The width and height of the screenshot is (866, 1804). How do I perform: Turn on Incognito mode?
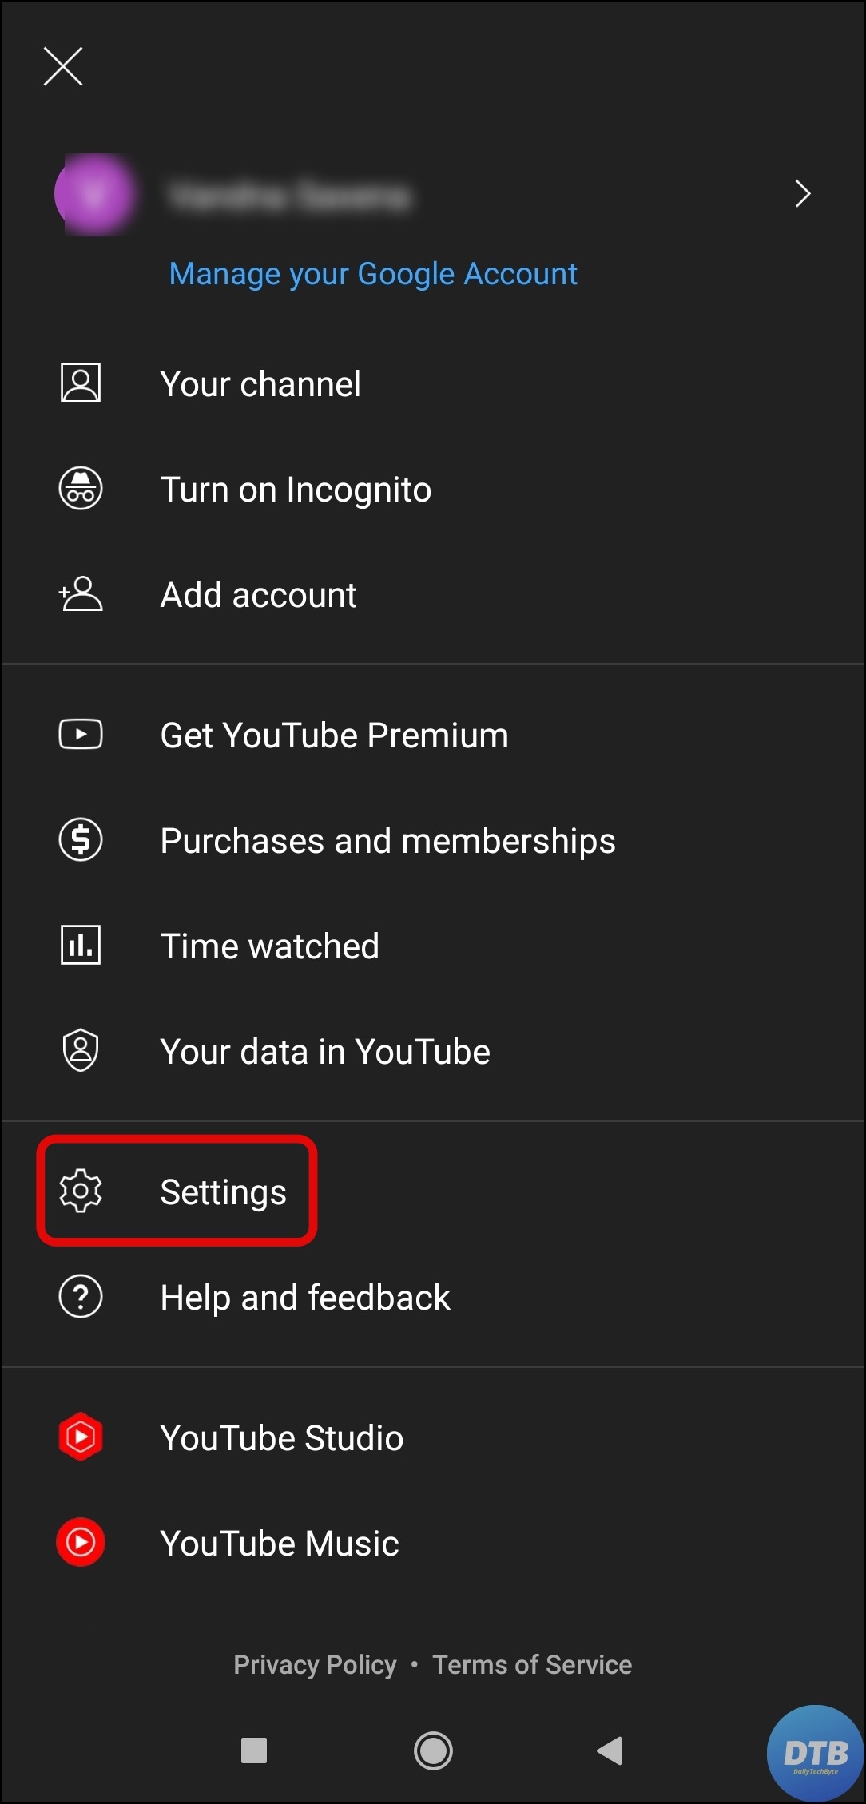tap(295, 490)
